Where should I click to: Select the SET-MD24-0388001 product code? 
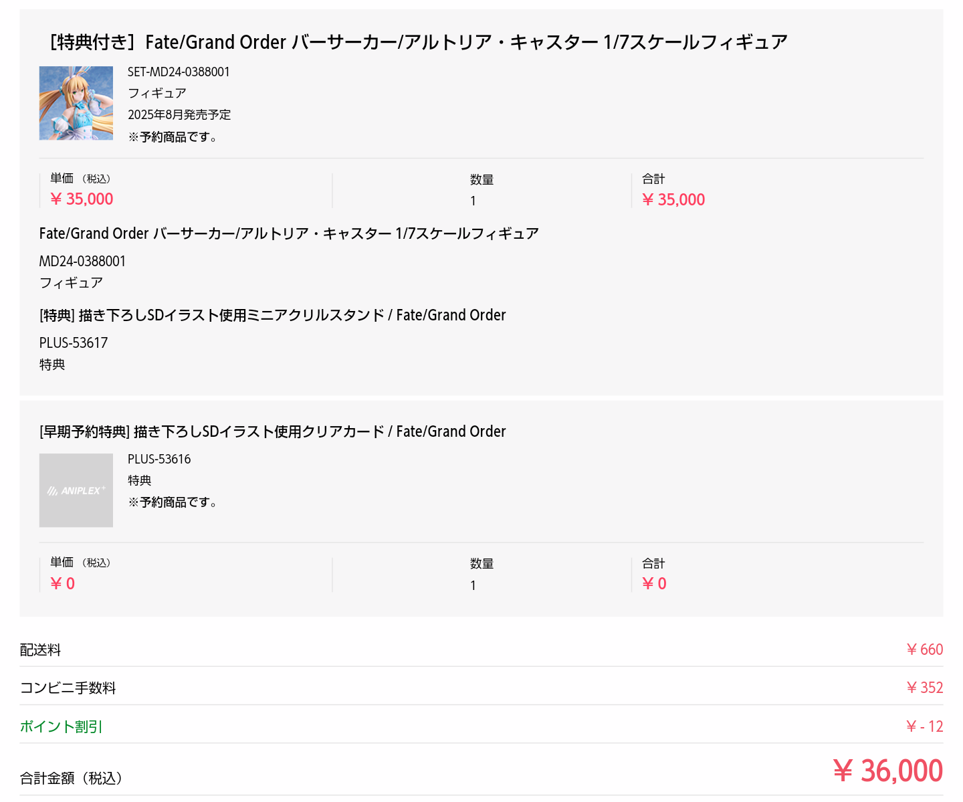[x=179, y=72]
